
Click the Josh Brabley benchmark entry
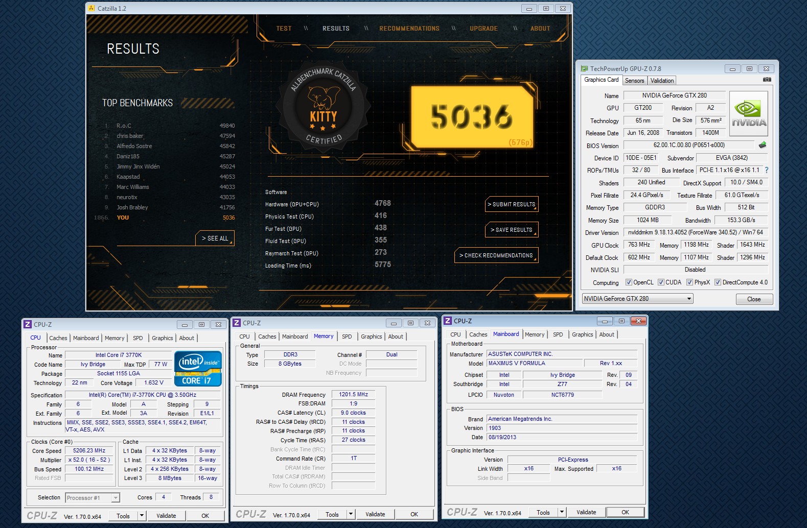click(x=169, y=207)
